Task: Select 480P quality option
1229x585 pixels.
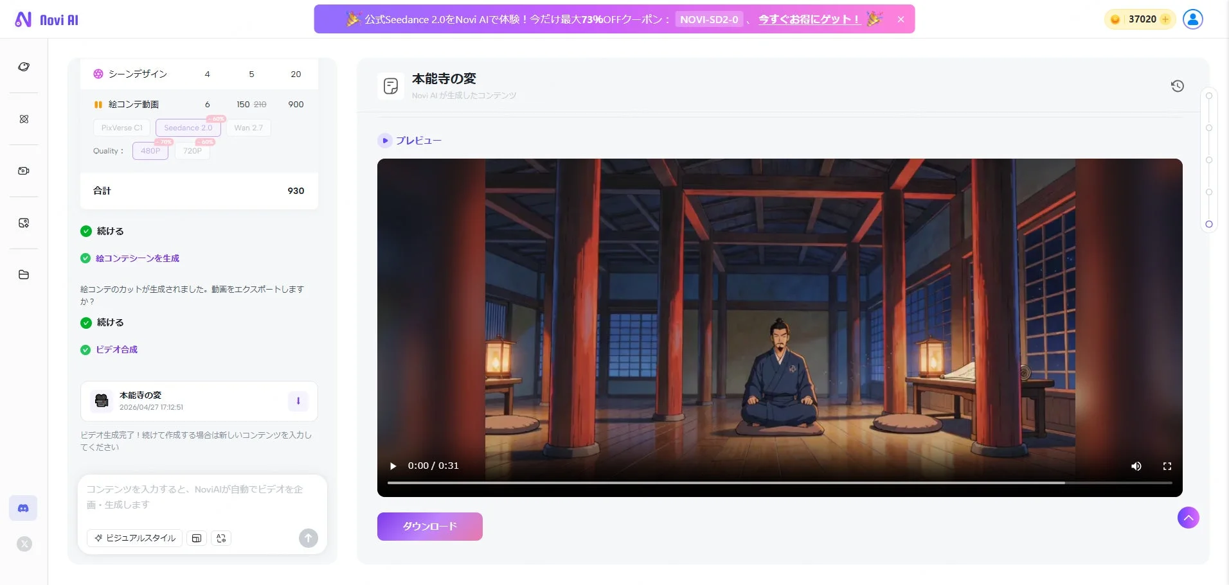Action: 150,150
